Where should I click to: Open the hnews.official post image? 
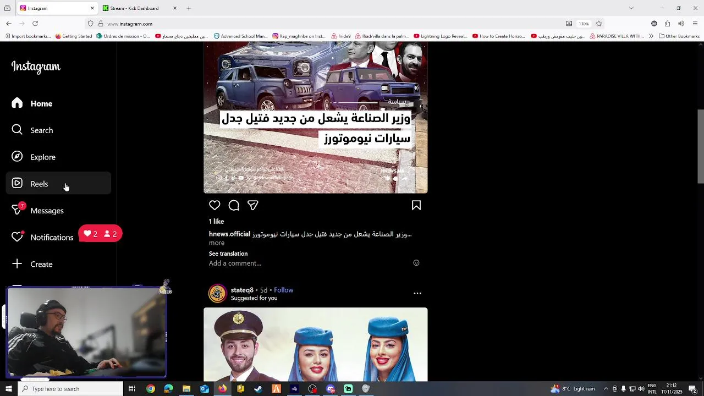point(316,117)
